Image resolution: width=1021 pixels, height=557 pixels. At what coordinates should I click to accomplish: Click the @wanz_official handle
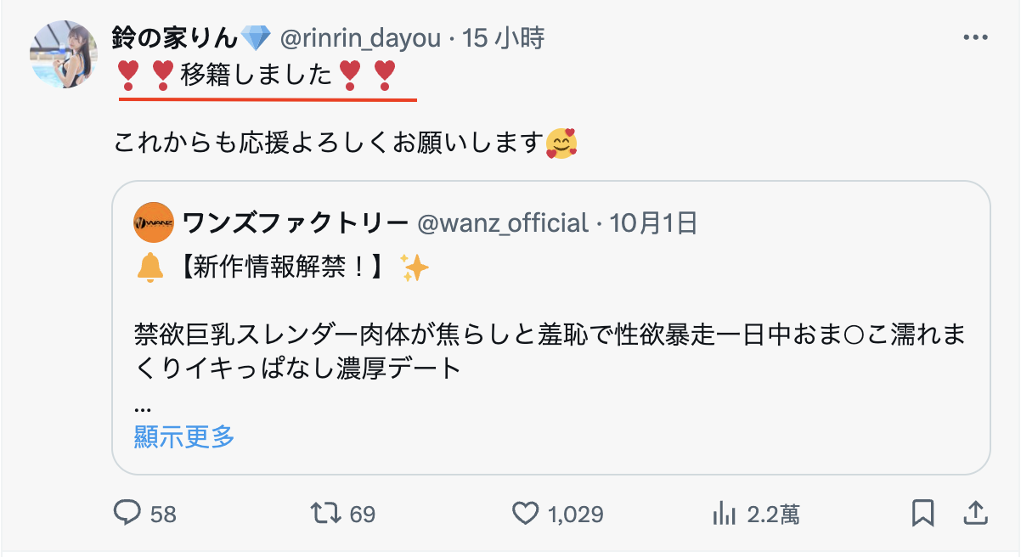pyautogui.click(x=503, y=223)
